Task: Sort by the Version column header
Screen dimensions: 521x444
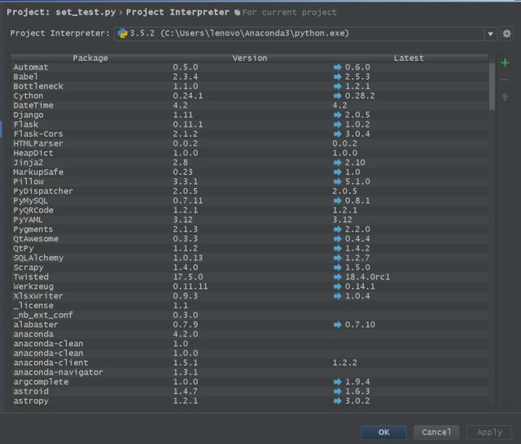Action: pos(249,58)
